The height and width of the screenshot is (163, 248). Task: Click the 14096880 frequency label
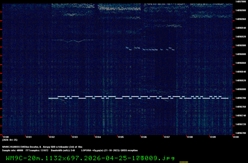(241, 54)
